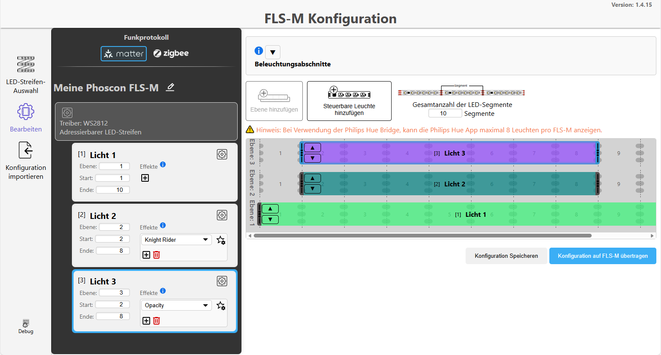Open effect favorites star icon for Licht 3
Screen dimensions: 661x355
pyautogui.click(x=220, y=306)
